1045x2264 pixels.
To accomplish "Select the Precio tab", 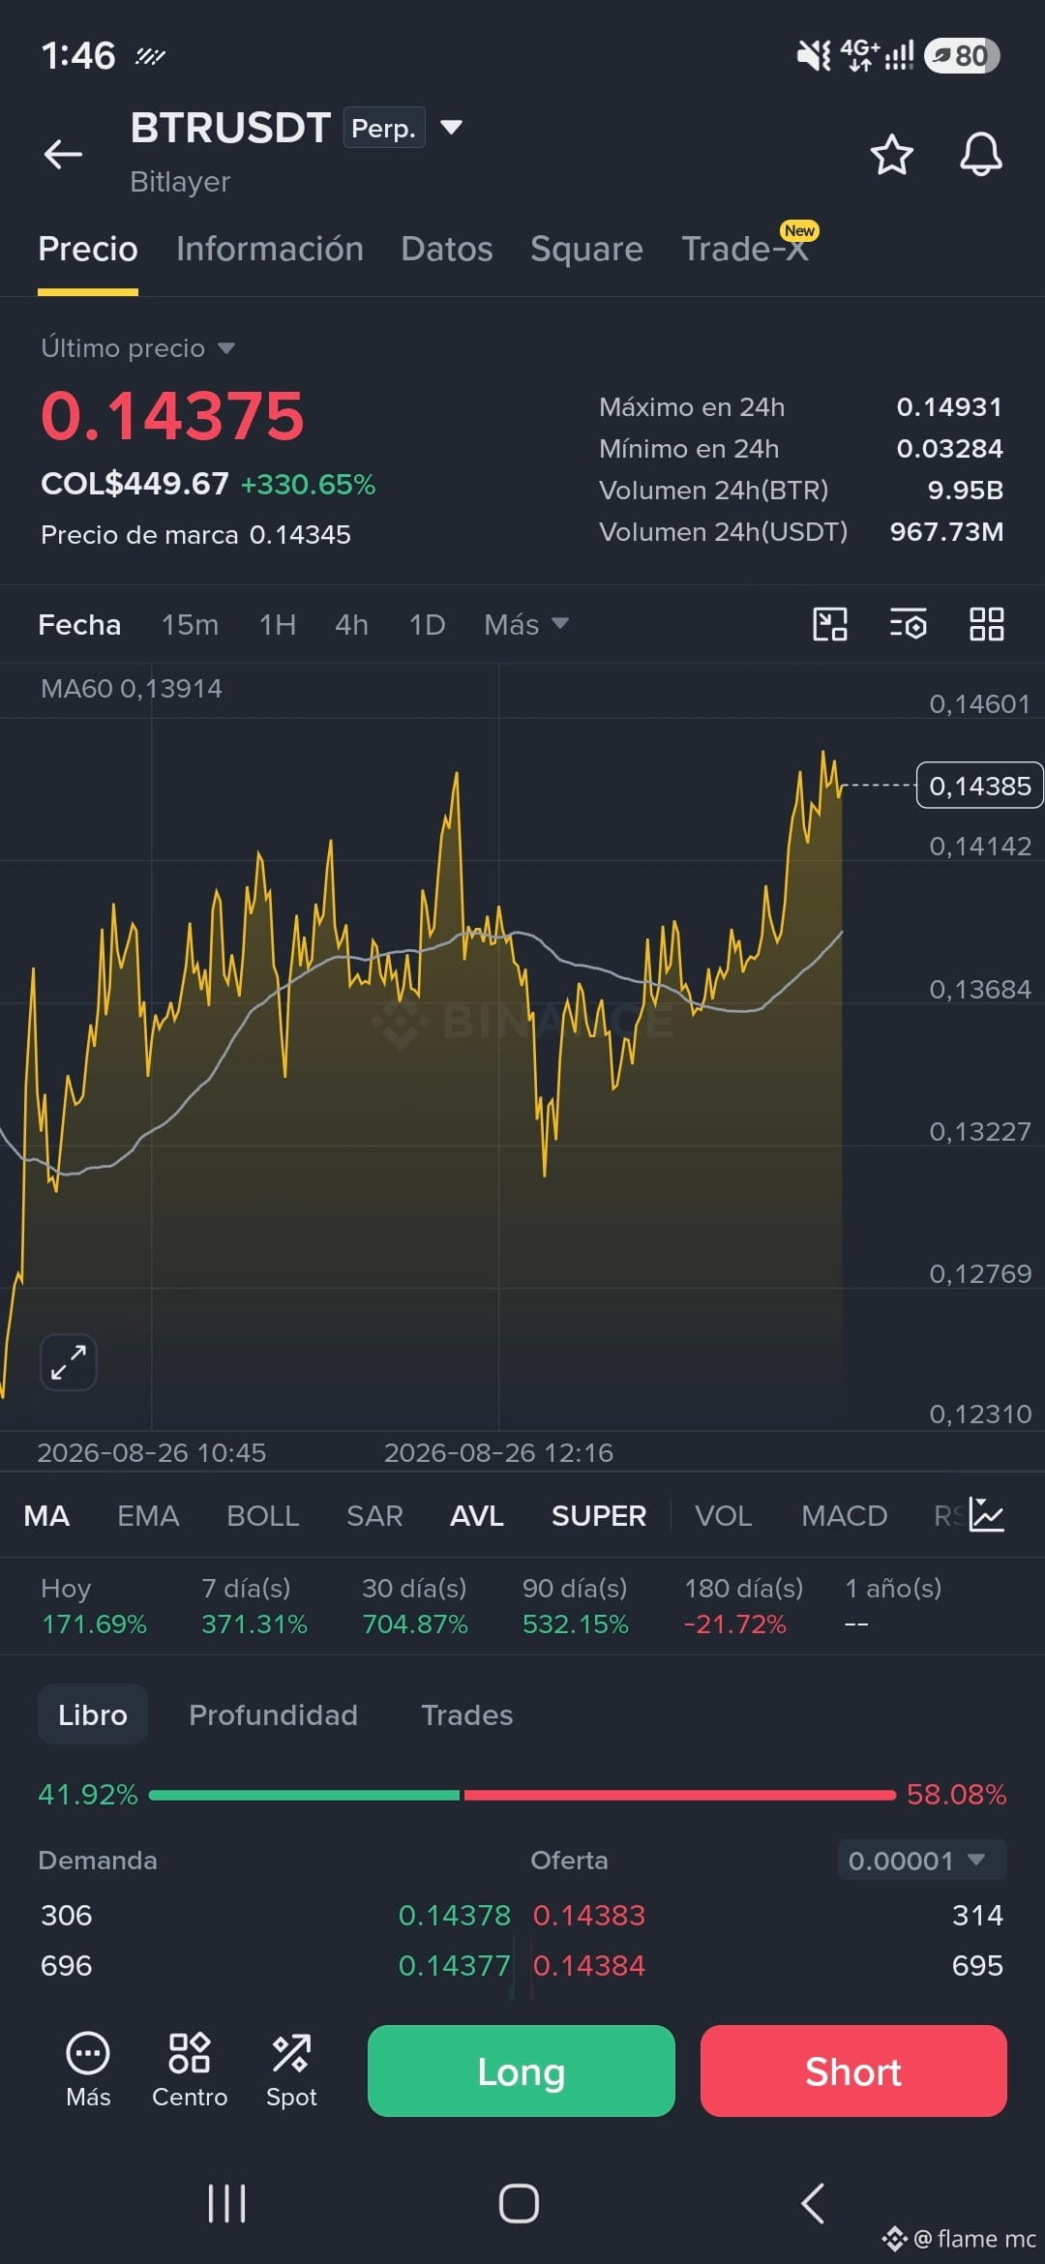I will pos(88,249).
